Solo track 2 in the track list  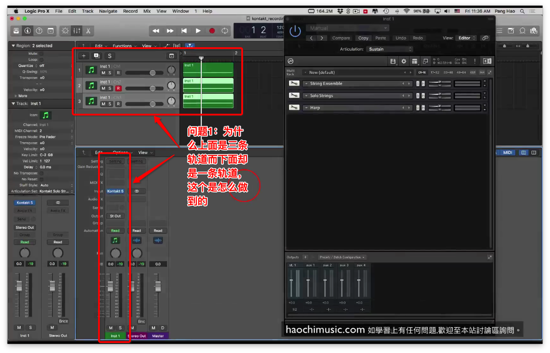tap(110, 88)
